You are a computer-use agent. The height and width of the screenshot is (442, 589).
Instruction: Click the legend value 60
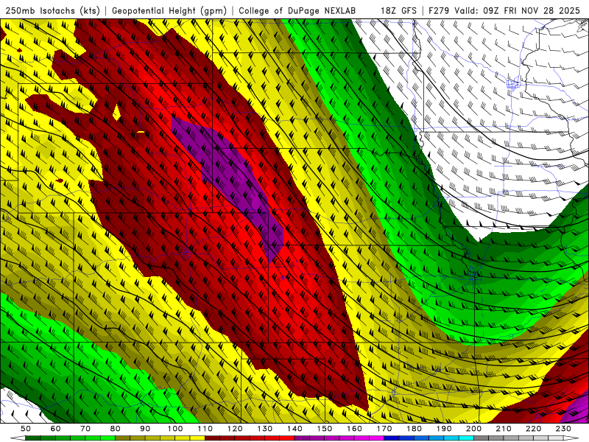click(x=56, y=429)
